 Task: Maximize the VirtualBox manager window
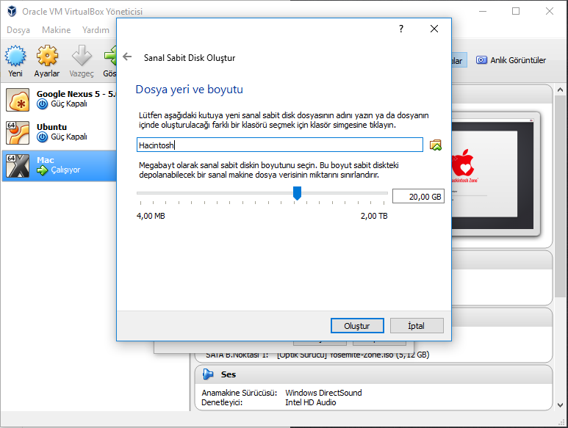[516, 11]
